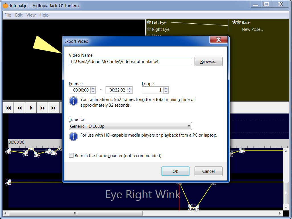
Task: Jump to the start of the animation
Action: tap(8, 108)
